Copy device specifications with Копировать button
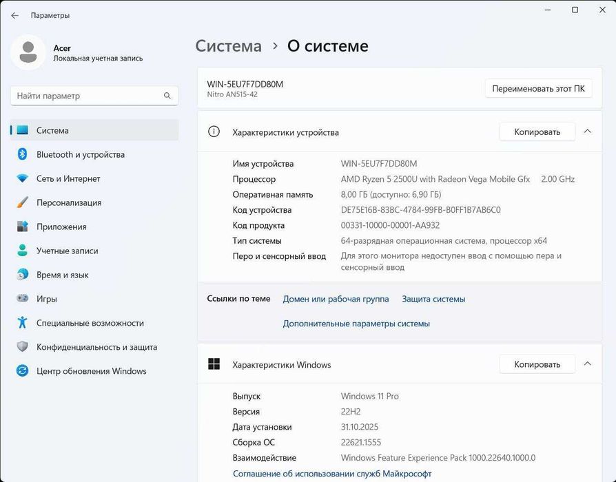 click(537, 132)
